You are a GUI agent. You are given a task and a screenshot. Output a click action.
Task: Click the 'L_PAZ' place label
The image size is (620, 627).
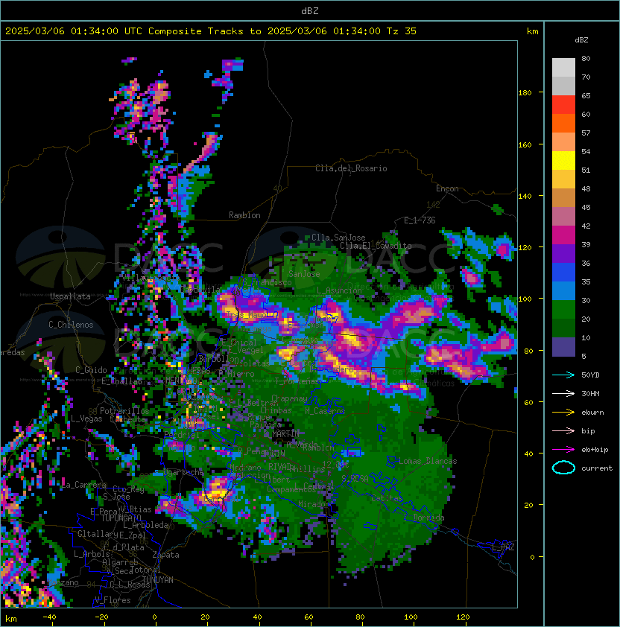point(503,547)
